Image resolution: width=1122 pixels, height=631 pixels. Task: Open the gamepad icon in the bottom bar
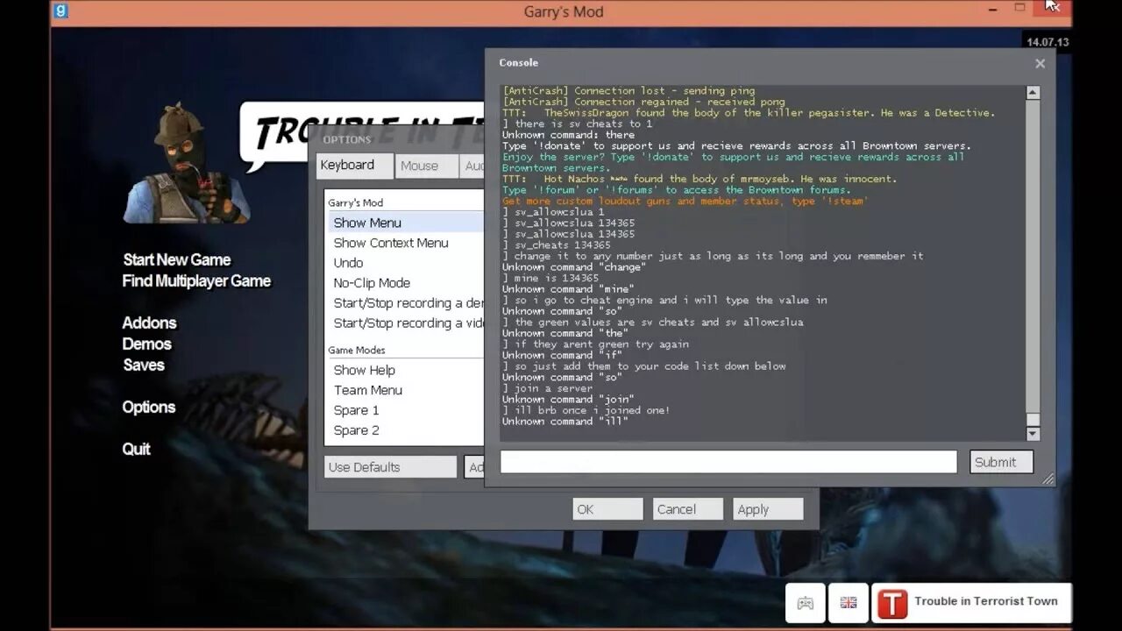(x=805, y=603)
